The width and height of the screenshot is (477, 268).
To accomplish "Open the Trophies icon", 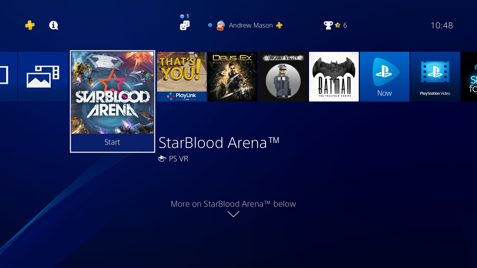I will coord(328,25).
